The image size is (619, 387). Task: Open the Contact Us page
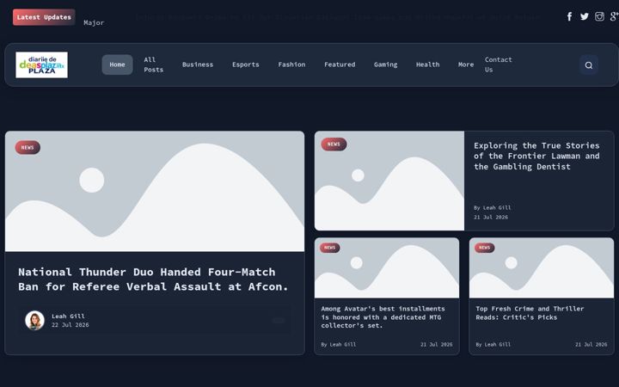(498, 64)
